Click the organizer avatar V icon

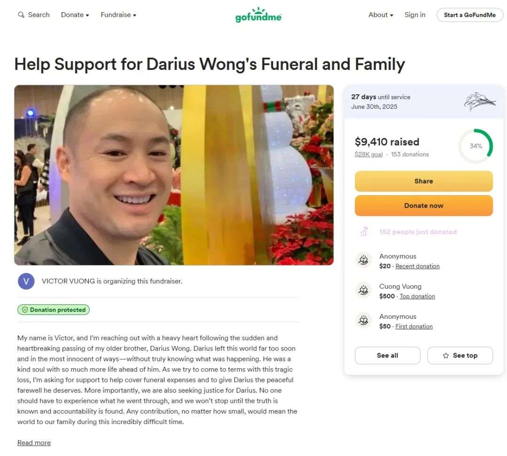(26, 281)
